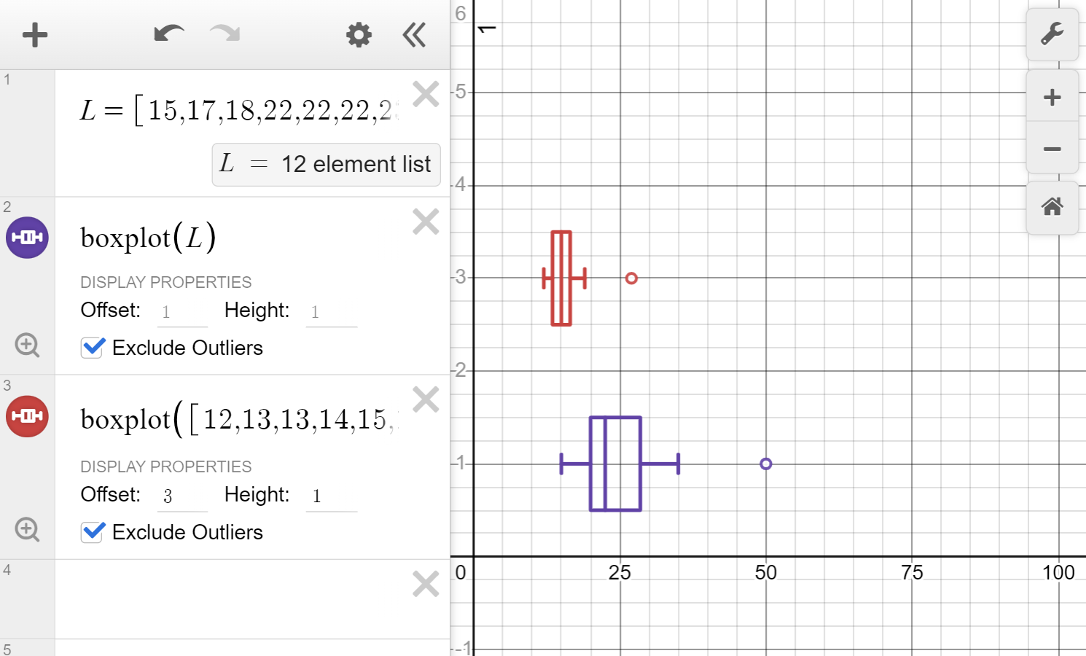Open the settings gear menu
This screenshot has width=1086, height=656.
[x=358, y=34]
